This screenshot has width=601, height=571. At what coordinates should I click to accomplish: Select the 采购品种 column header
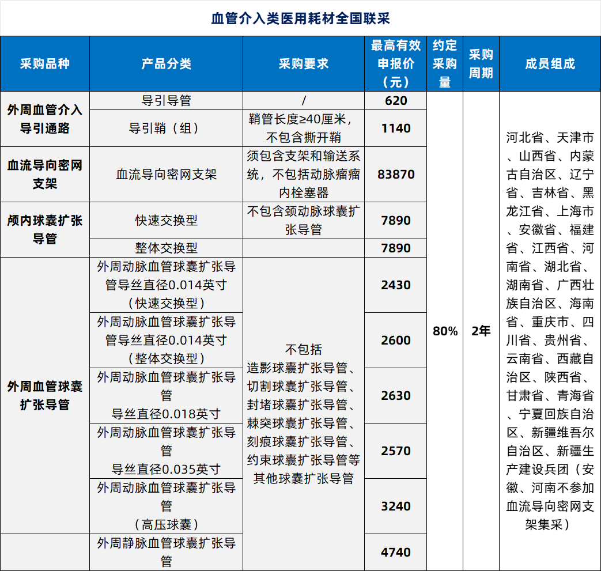pos(44,63)
